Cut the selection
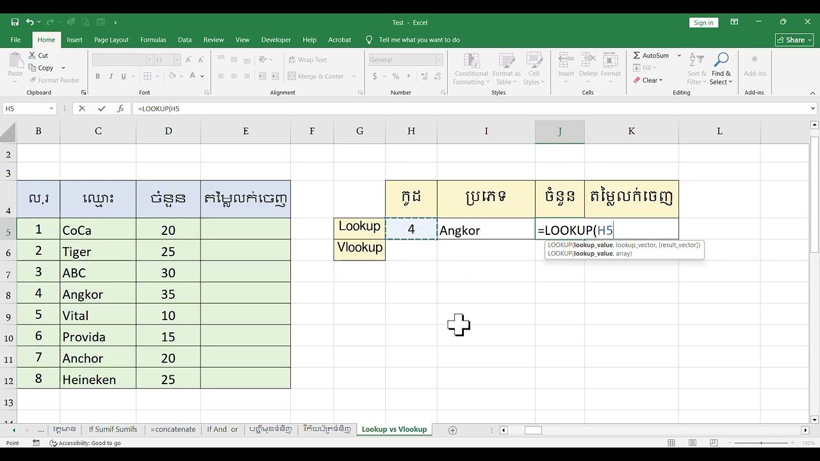 pyautogui.click(x=38, y=56)
